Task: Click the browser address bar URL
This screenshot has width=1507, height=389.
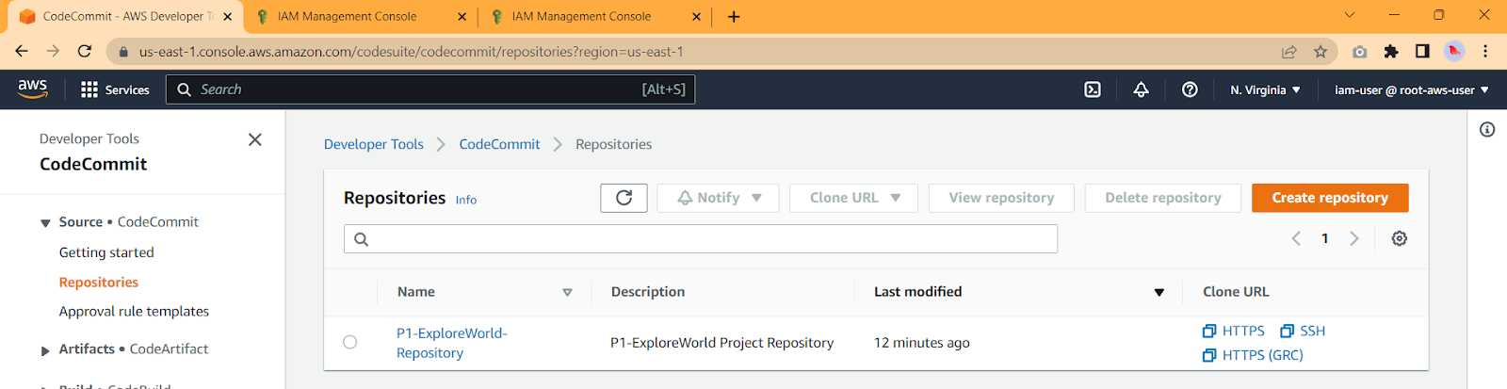Action: pos(412,52)
